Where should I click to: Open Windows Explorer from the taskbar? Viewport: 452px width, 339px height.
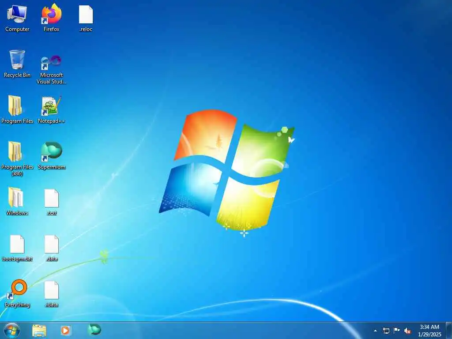[x=39, y=330]
